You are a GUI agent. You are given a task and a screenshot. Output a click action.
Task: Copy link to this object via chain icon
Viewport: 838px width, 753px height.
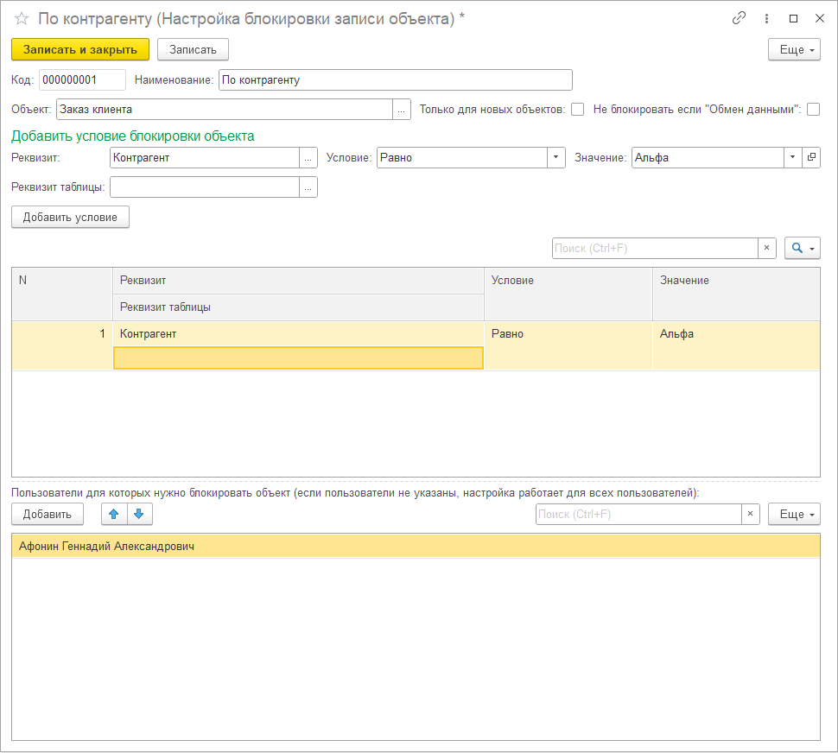(739, 18)
